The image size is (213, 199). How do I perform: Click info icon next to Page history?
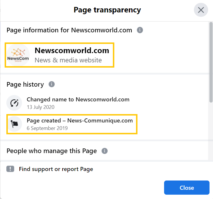[x=52, y=84]
